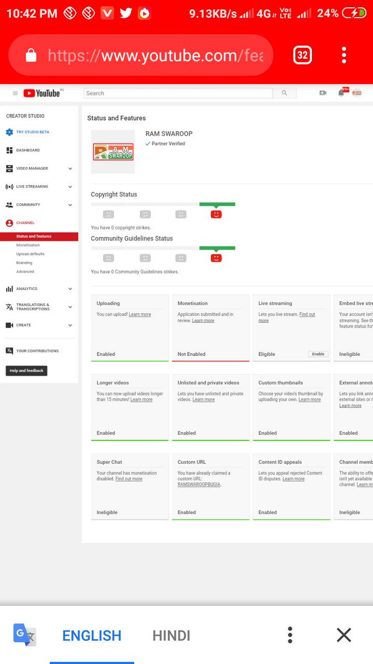Open the browser tab switcher showing 32
Viewport: 373px width, 664px height.
coord(302,55)
